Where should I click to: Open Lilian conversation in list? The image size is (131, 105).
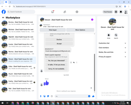tap(18, 67)
